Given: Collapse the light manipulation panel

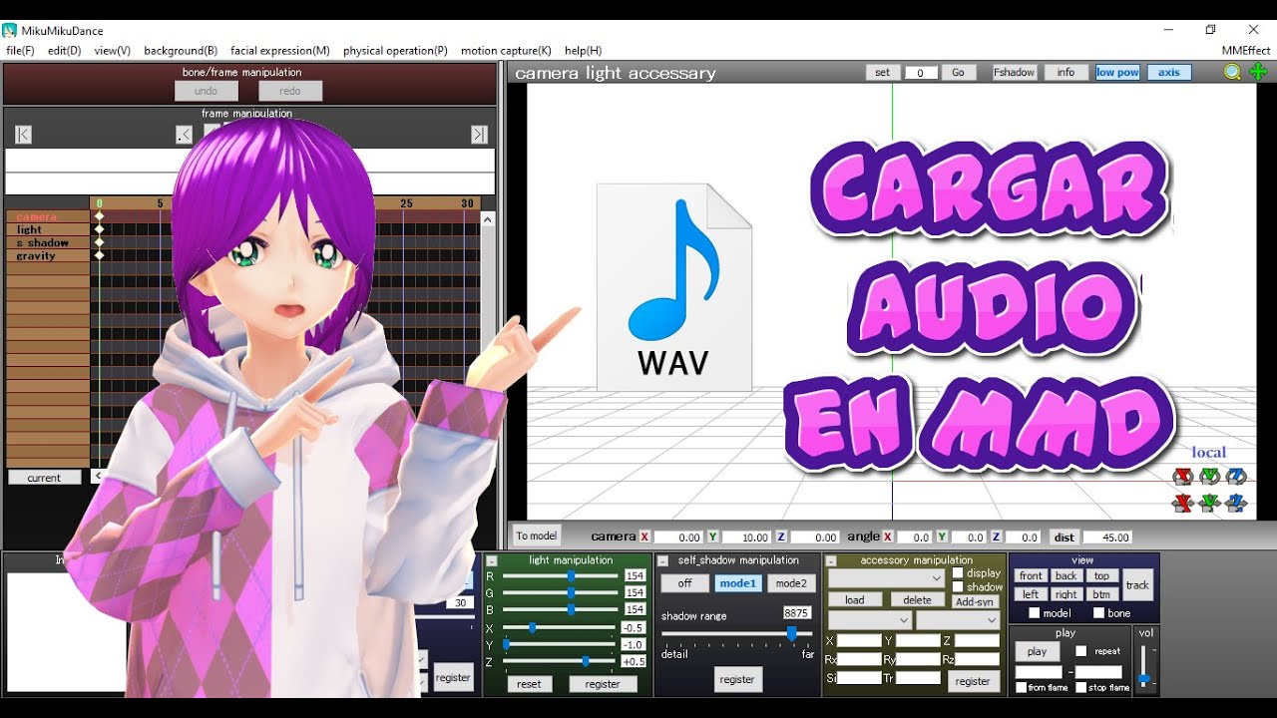Looking at the screenshot, I should pyautogui.click(x=491, y=561).
